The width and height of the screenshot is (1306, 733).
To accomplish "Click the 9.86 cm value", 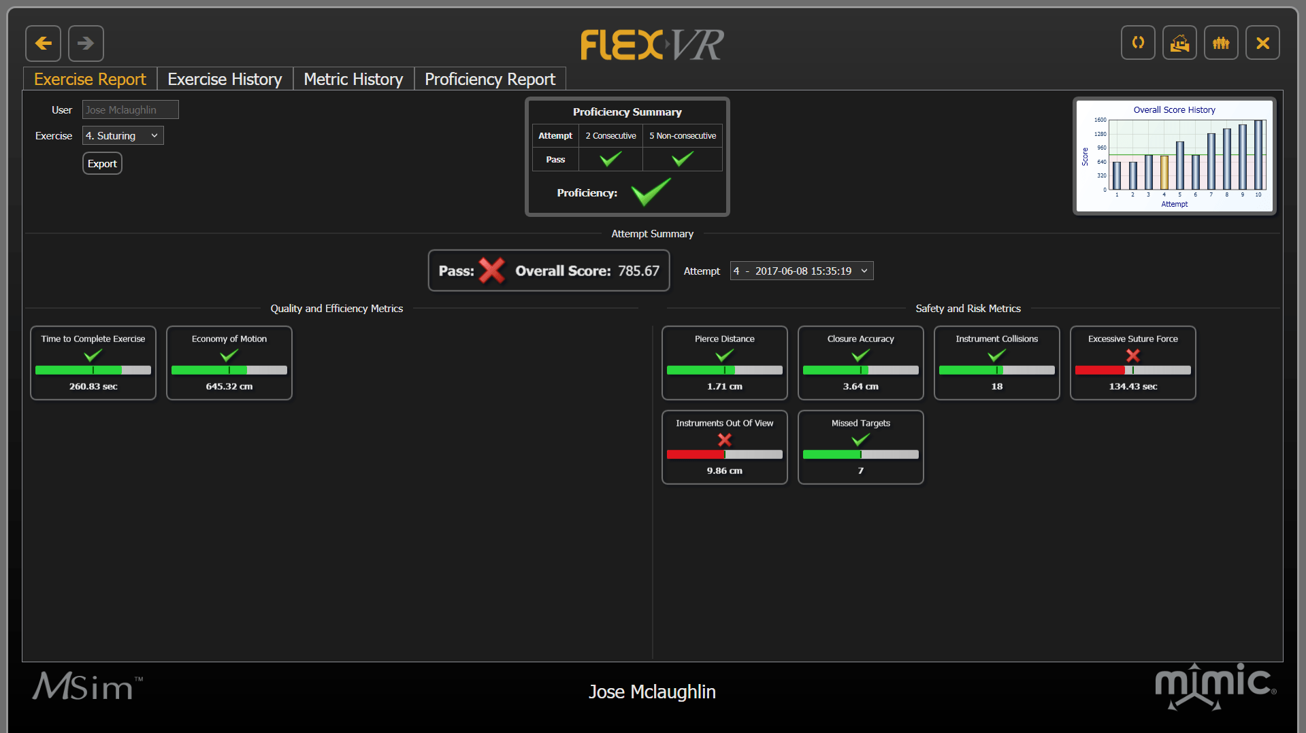I will 725,471.
